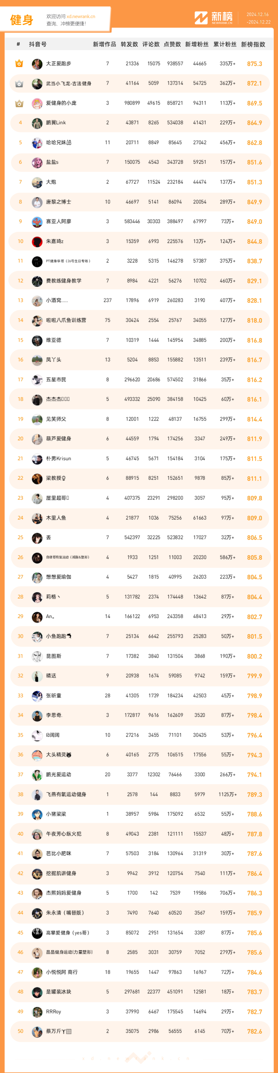Click 朱嘉琦z red avatar

37,242
